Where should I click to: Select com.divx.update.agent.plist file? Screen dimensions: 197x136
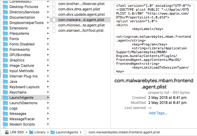click(x=81, y=15)
